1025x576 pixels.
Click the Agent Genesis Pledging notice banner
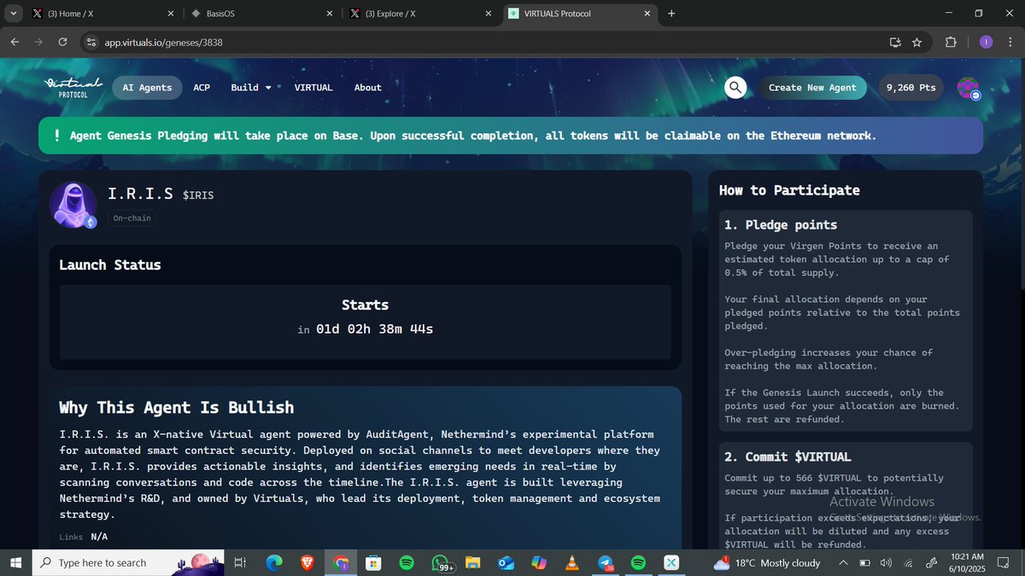(x=511, y=136)
